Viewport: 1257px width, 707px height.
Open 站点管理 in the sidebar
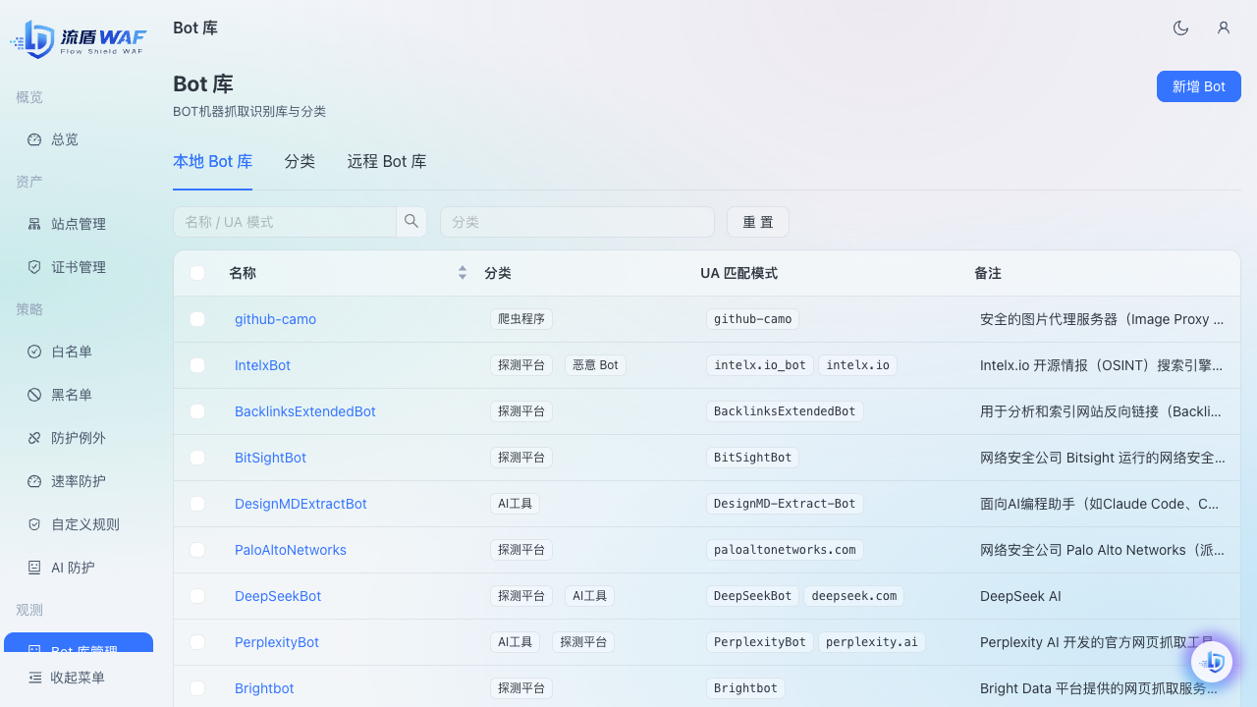click(x=79, y=224)
